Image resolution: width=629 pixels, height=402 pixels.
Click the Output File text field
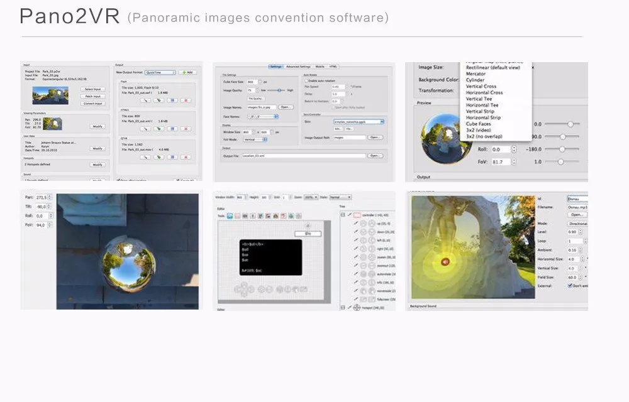[x=304, y=156]
